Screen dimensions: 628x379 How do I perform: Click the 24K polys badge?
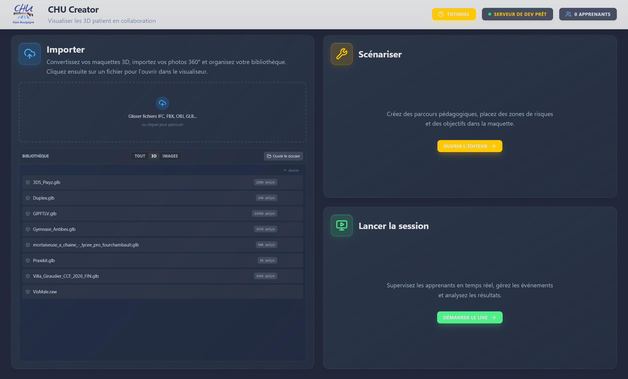tap(266, 198)
